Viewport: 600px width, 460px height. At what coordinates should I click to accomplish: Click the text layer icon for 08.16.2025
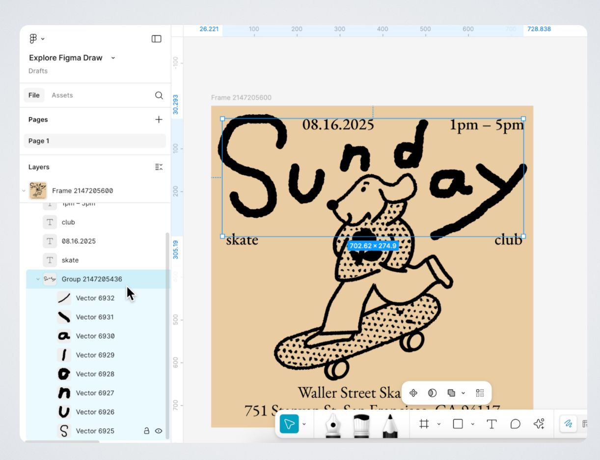50,241
